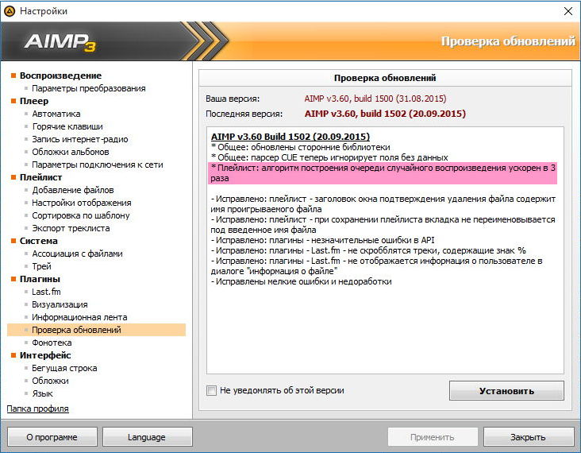Image resolution: width=581 pixels, height=453 pixels.
Task: Enable Не уведомлять об этой версии checkbox
Action: point(211,390)
